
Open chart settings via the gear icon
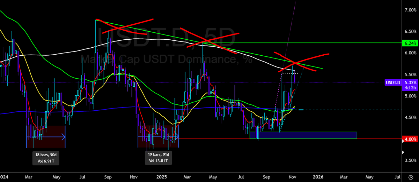pos(411,176)
